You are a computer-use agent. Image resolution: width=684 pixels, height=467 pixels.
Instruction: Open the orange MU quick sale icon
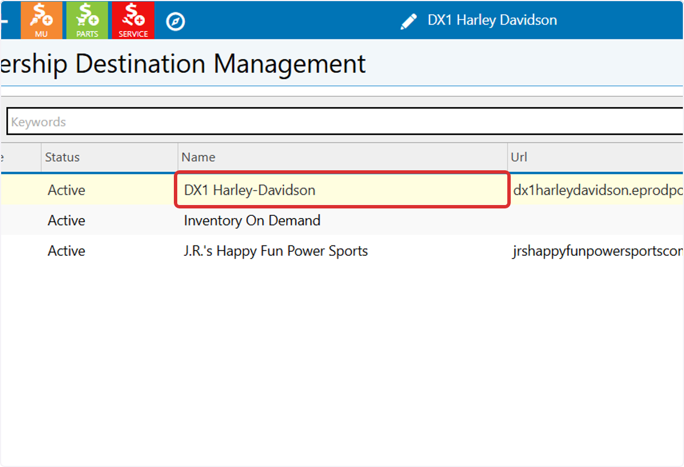(x=42, y=20)
